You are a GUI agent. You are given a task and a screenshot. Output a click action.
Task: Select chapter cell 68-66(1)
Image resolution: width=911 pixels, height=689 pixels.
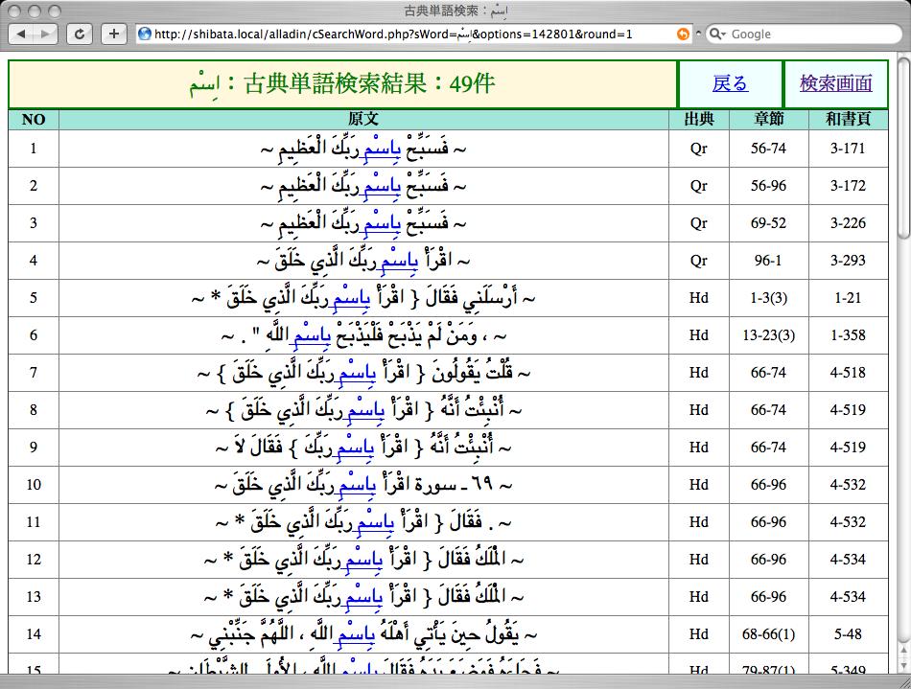[769, 634]
